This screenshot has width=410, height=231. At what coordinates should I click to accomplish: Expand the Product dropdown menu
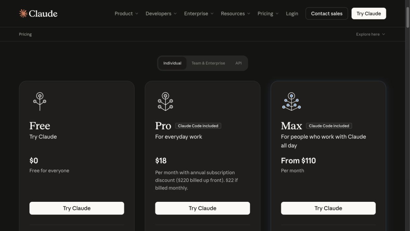(126, 14)
